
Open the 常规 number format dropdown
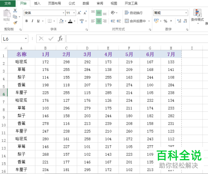pyautogui.click(x=186, y=13)
